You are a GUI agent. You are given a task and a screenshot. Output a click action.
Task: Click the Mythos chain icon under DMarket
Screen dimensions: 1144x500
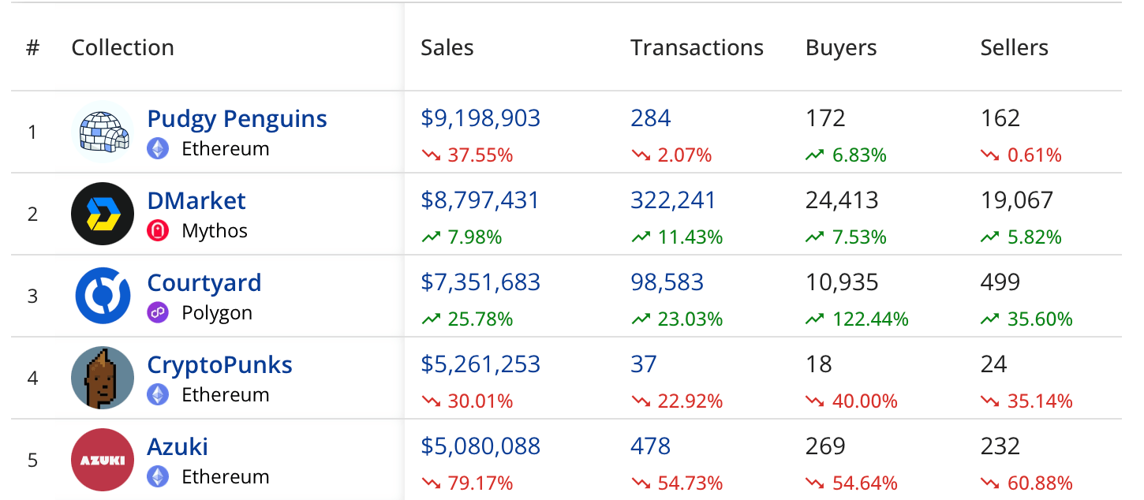click(158, 231)
